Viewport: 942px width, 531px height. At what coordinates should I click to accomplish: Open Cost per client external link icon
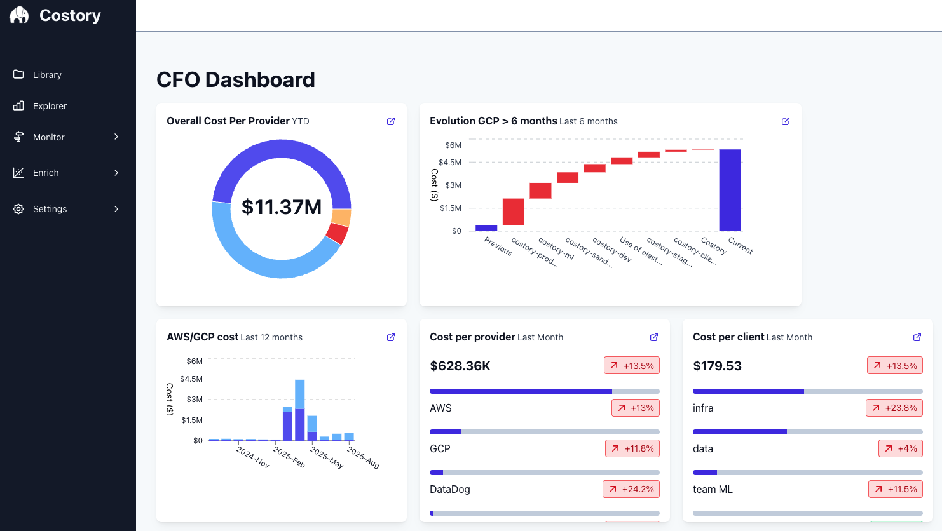pos(917,337)
